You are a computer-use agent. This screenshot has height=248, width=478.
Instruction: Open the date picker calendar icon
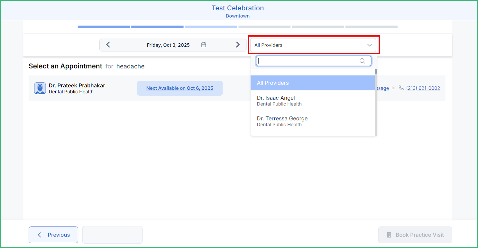[x=204, y=45]
